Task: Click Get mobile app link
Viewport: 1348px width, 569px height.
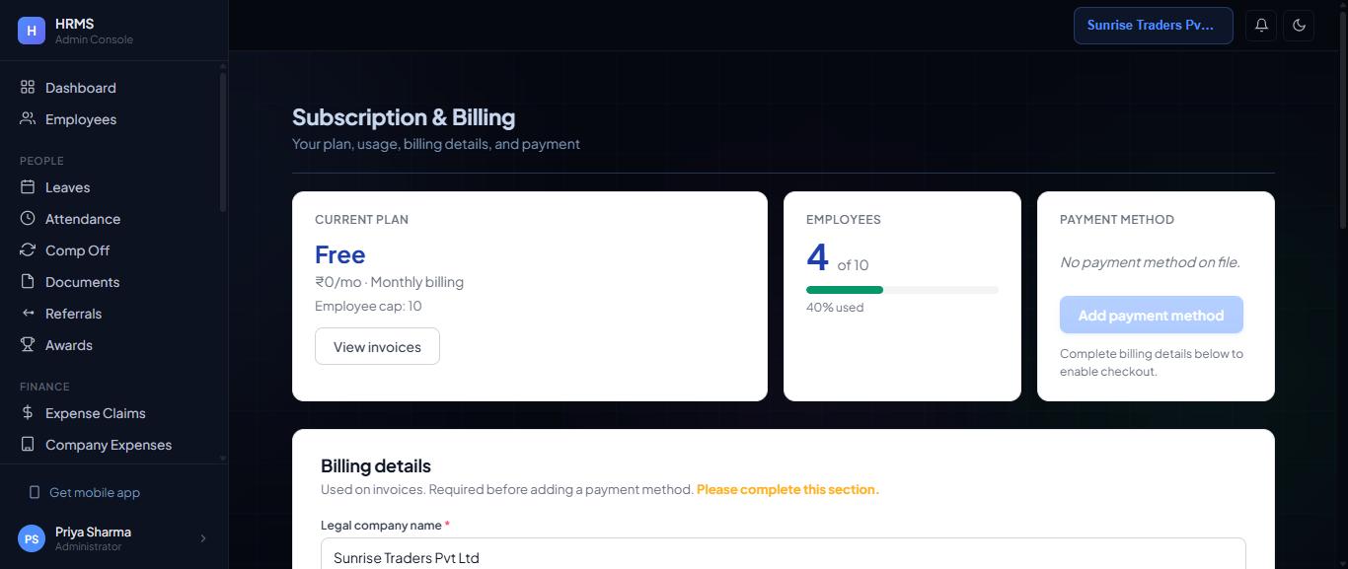Action: point(95,492)
